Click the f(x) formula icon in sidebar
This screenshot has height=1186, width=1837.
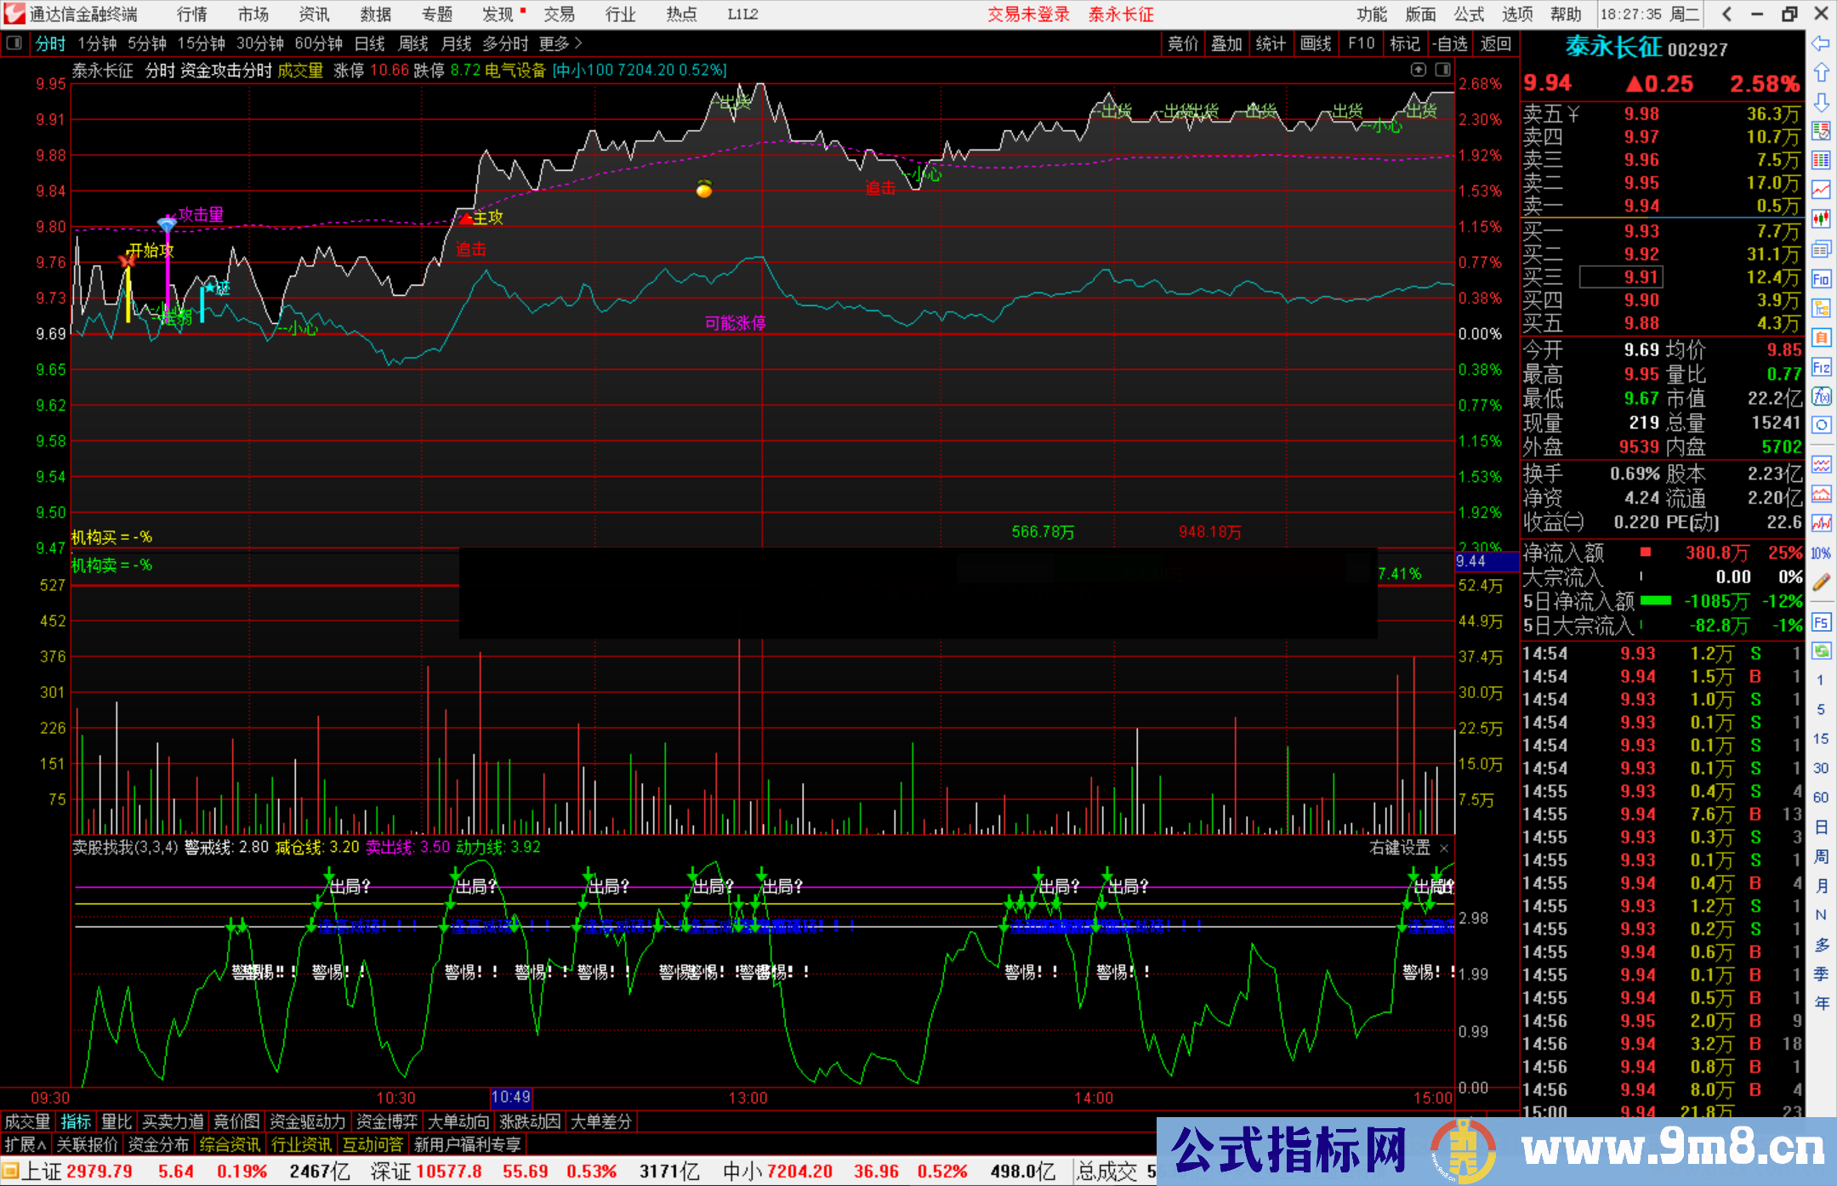click(1821, 396)
